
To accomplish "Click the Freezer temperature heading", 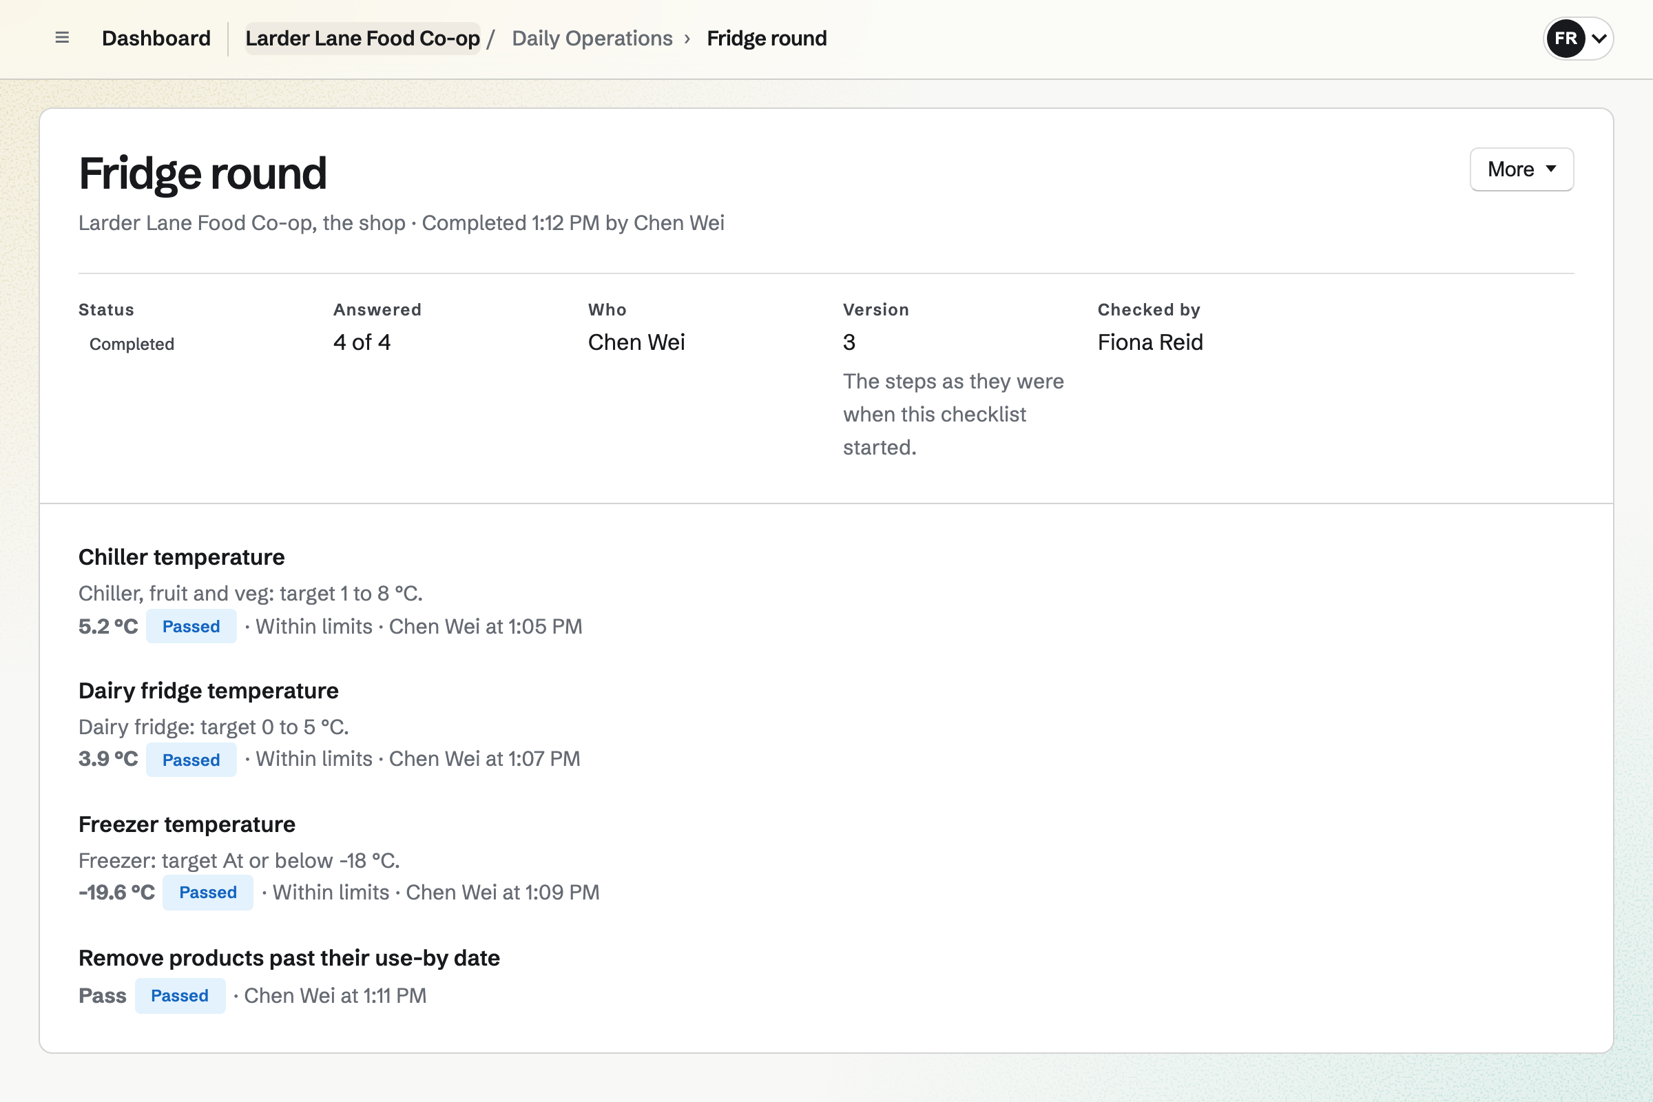I will (x=187, y=824).
